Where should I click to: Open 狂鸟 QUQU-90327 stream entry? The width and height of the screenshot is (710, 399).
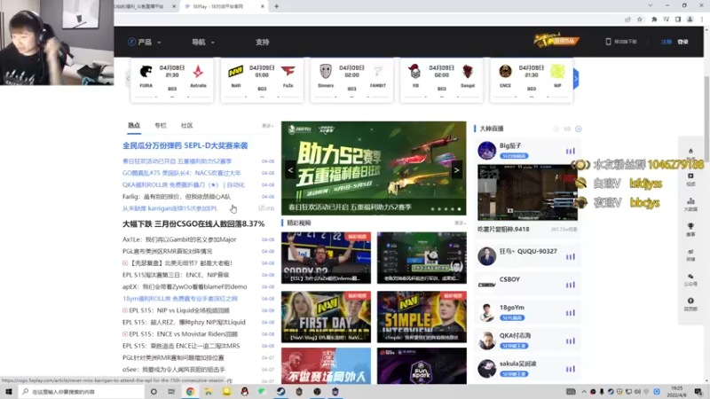[527, 256]
